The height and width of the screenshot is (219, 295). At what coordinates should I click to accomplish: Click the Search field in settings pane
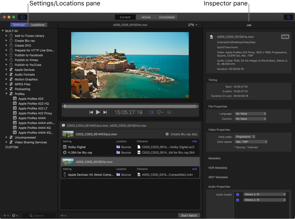click(39, 216)
